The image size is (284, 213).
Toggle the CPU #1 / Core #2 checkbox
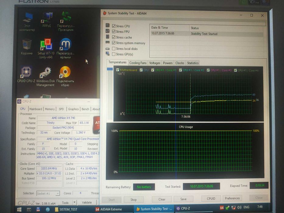(x=181, y=70)
